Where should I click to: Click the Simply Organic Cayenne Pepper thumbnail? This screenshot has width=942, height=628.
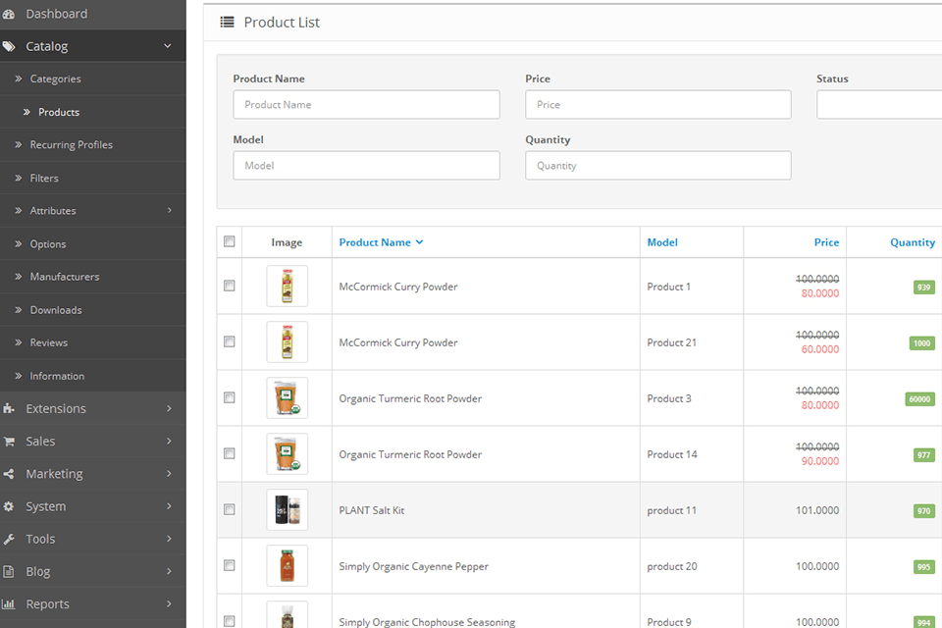coord(288,565)
